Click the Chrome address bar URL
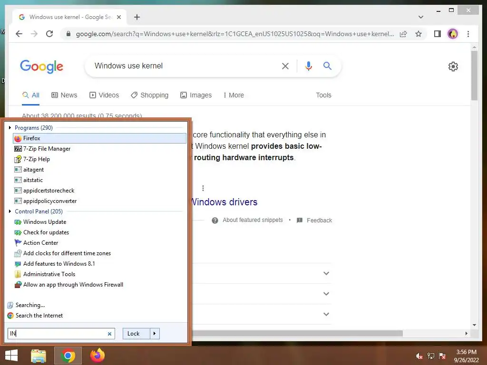487x365 pixels. 235,34
